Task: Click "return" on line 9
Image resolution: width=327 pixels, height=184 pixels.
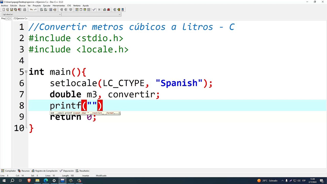Action: 65,117
